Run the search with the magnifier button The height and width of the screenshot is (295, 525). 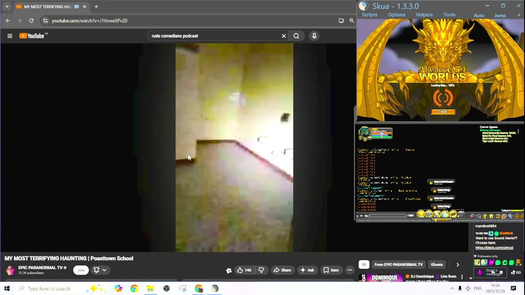pos(296,36)
